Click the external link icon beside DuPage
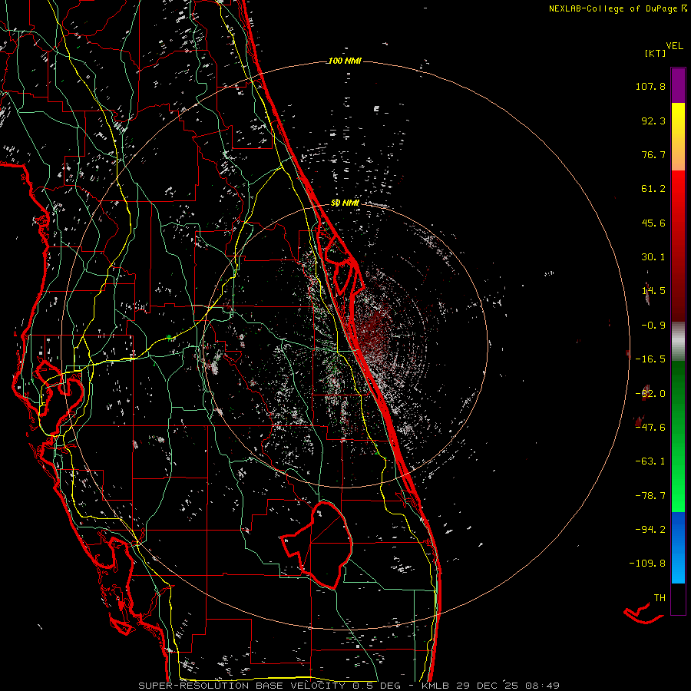Viewport: 691px width, 691px height. [685, 8]
